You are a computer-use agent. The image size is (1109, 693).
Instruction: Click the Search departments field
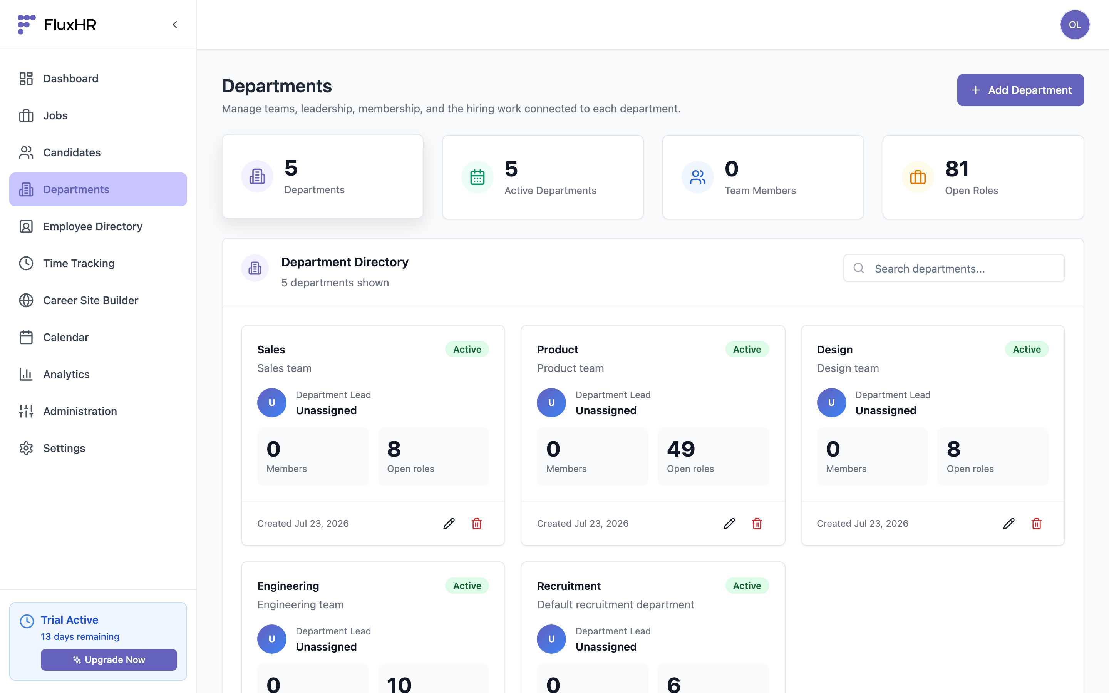(x=954, y=268)
